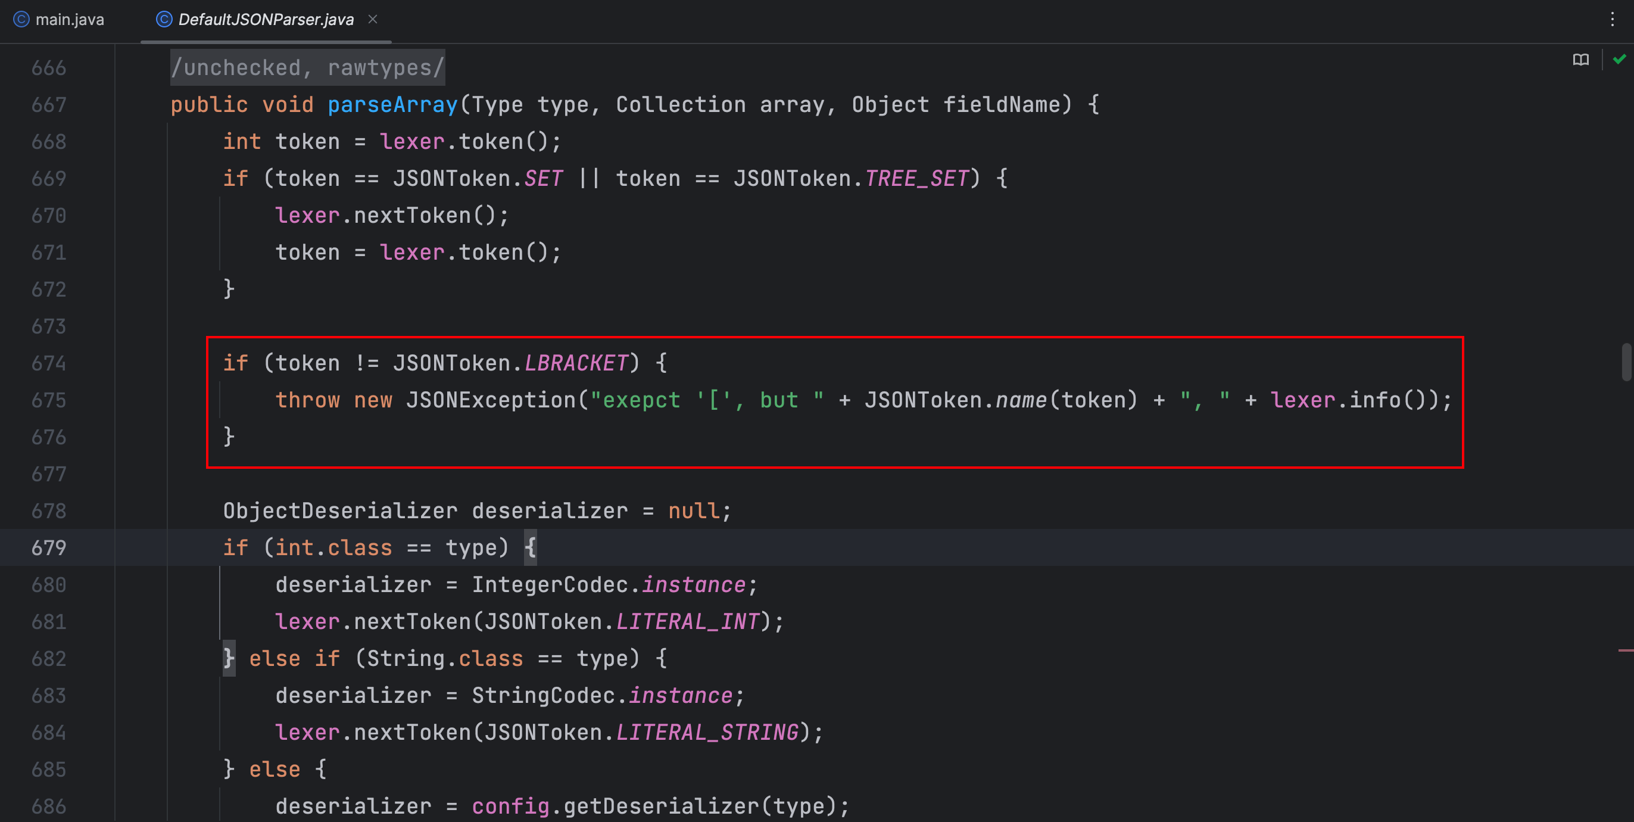Click line number 667 in gutter
The image size is (1634, 822).
49,105
